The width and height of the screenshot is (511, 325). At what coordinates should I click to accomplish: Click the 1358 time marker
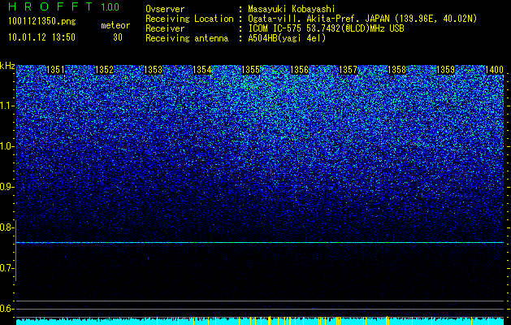397,70
